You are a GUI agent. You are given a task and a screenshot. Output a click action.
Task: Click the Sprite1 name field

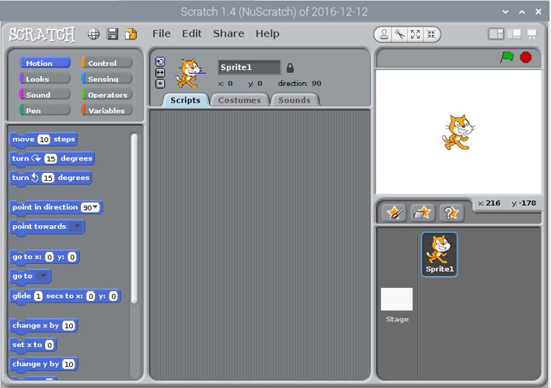click(249, 68)
